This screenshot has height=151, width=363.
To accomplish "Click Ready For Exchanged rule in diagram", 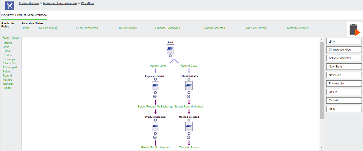I will coord(155,147).
